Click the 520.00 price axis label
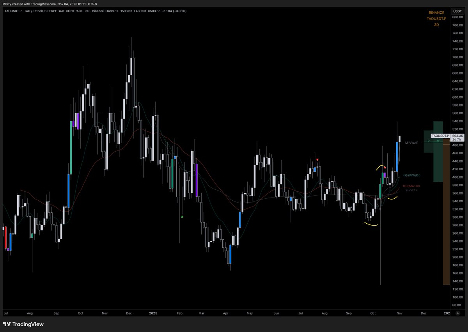 pos(457,129)
